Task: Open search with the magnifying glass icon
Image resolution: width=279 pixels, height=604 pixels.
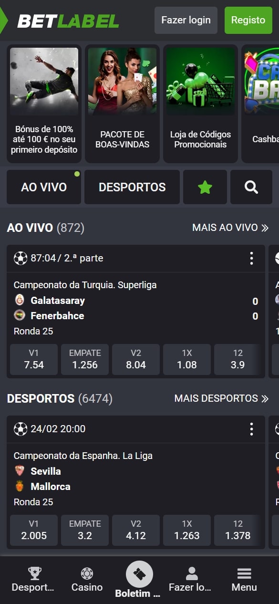Action: 251,187
